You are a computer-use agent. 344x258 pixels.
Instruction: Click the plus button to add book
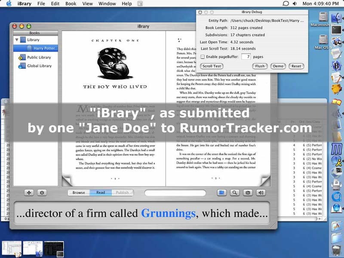[x=29, y=193]
